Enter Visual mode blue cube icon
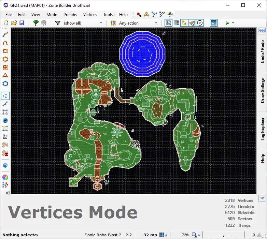This screenshot has height=239, width=267. (5, 165)
